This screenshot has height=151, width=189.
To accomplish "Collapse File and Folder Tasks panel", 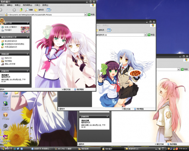I will pyautogui.click(x=27, y=37).
